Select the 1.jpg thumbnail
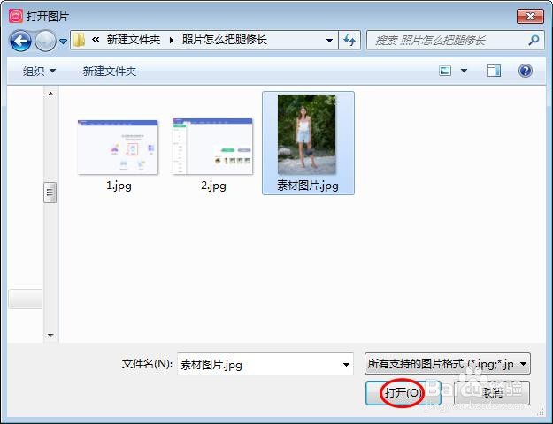The width and height of the screenshot is (553, 424). coord(119,147)
